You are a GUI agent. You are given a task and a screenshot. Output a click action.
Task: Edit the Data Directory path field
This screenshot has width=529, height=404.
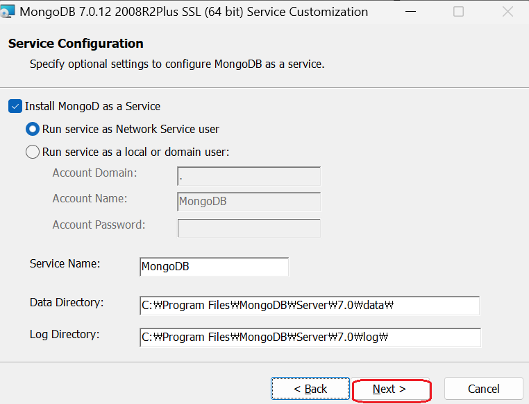coord(310,306)
